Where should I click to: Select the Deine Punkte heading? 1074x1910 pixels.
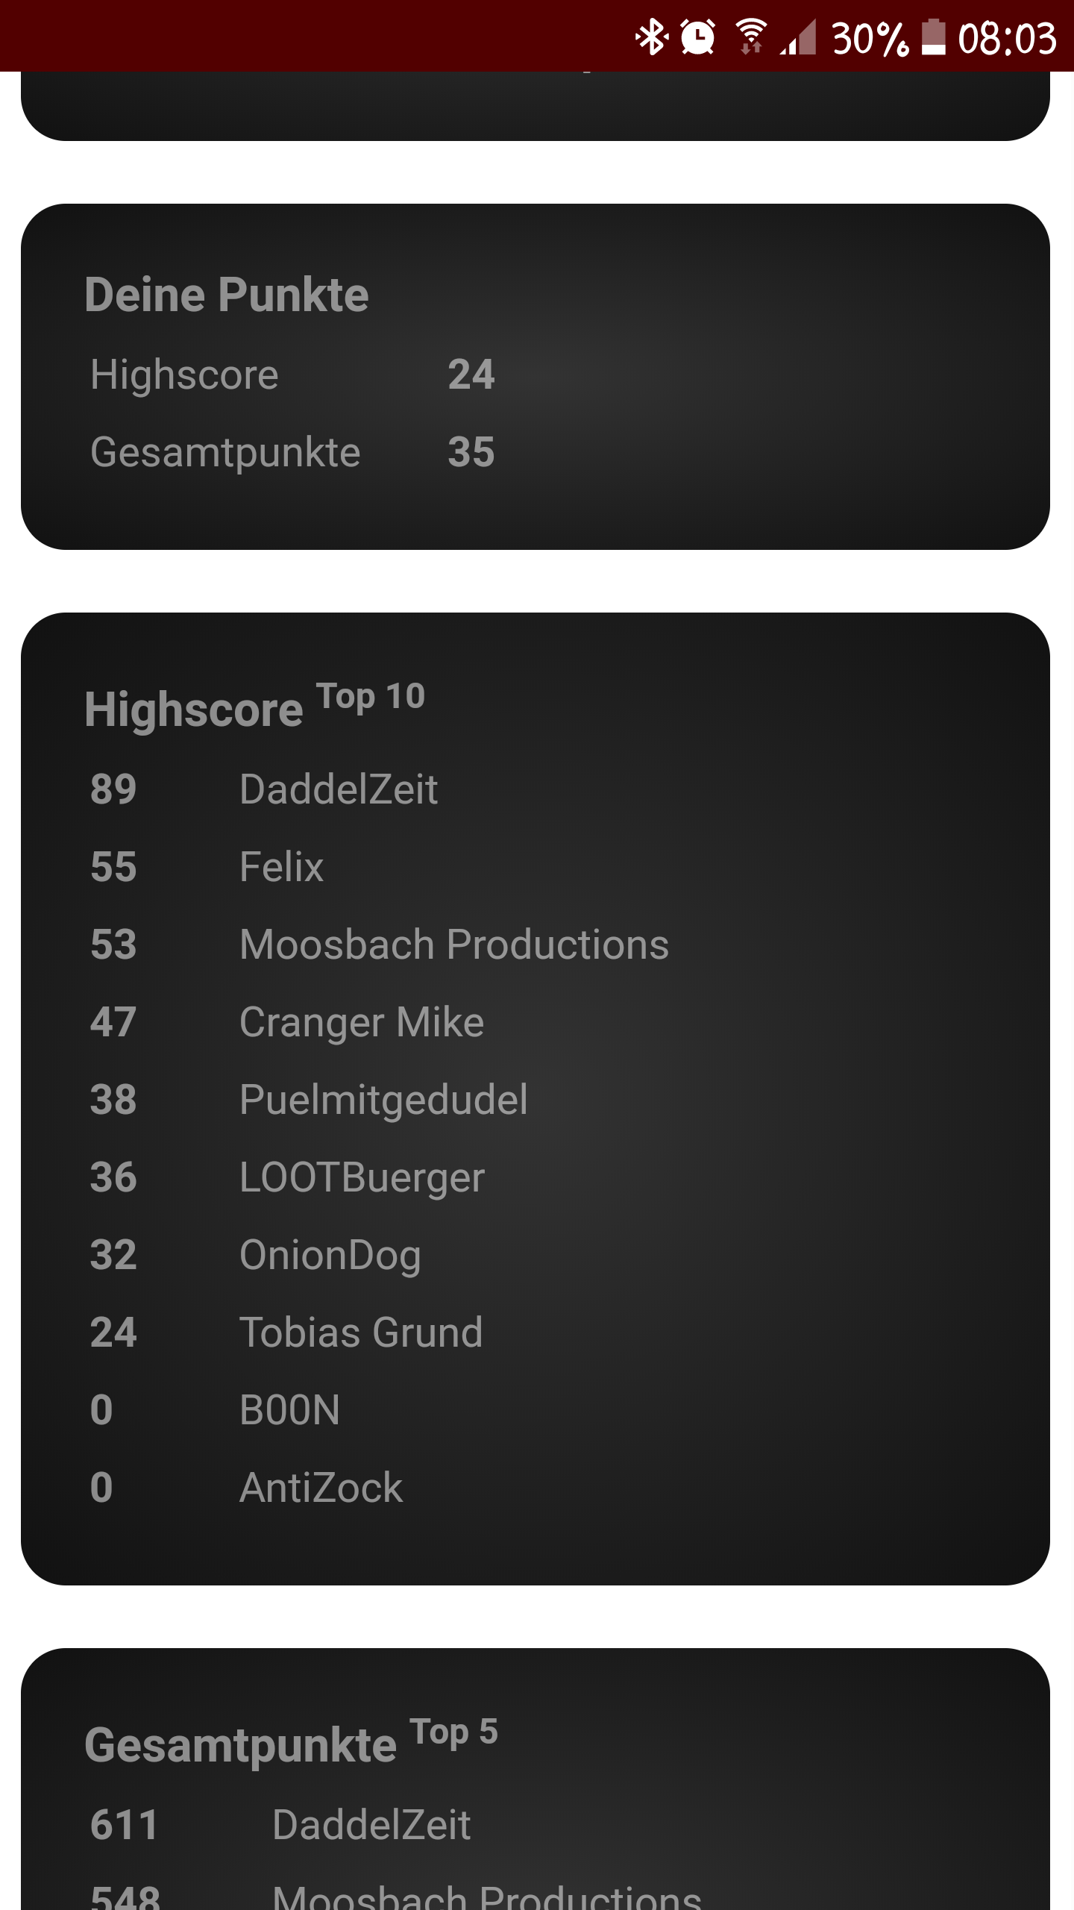point(227,295)
